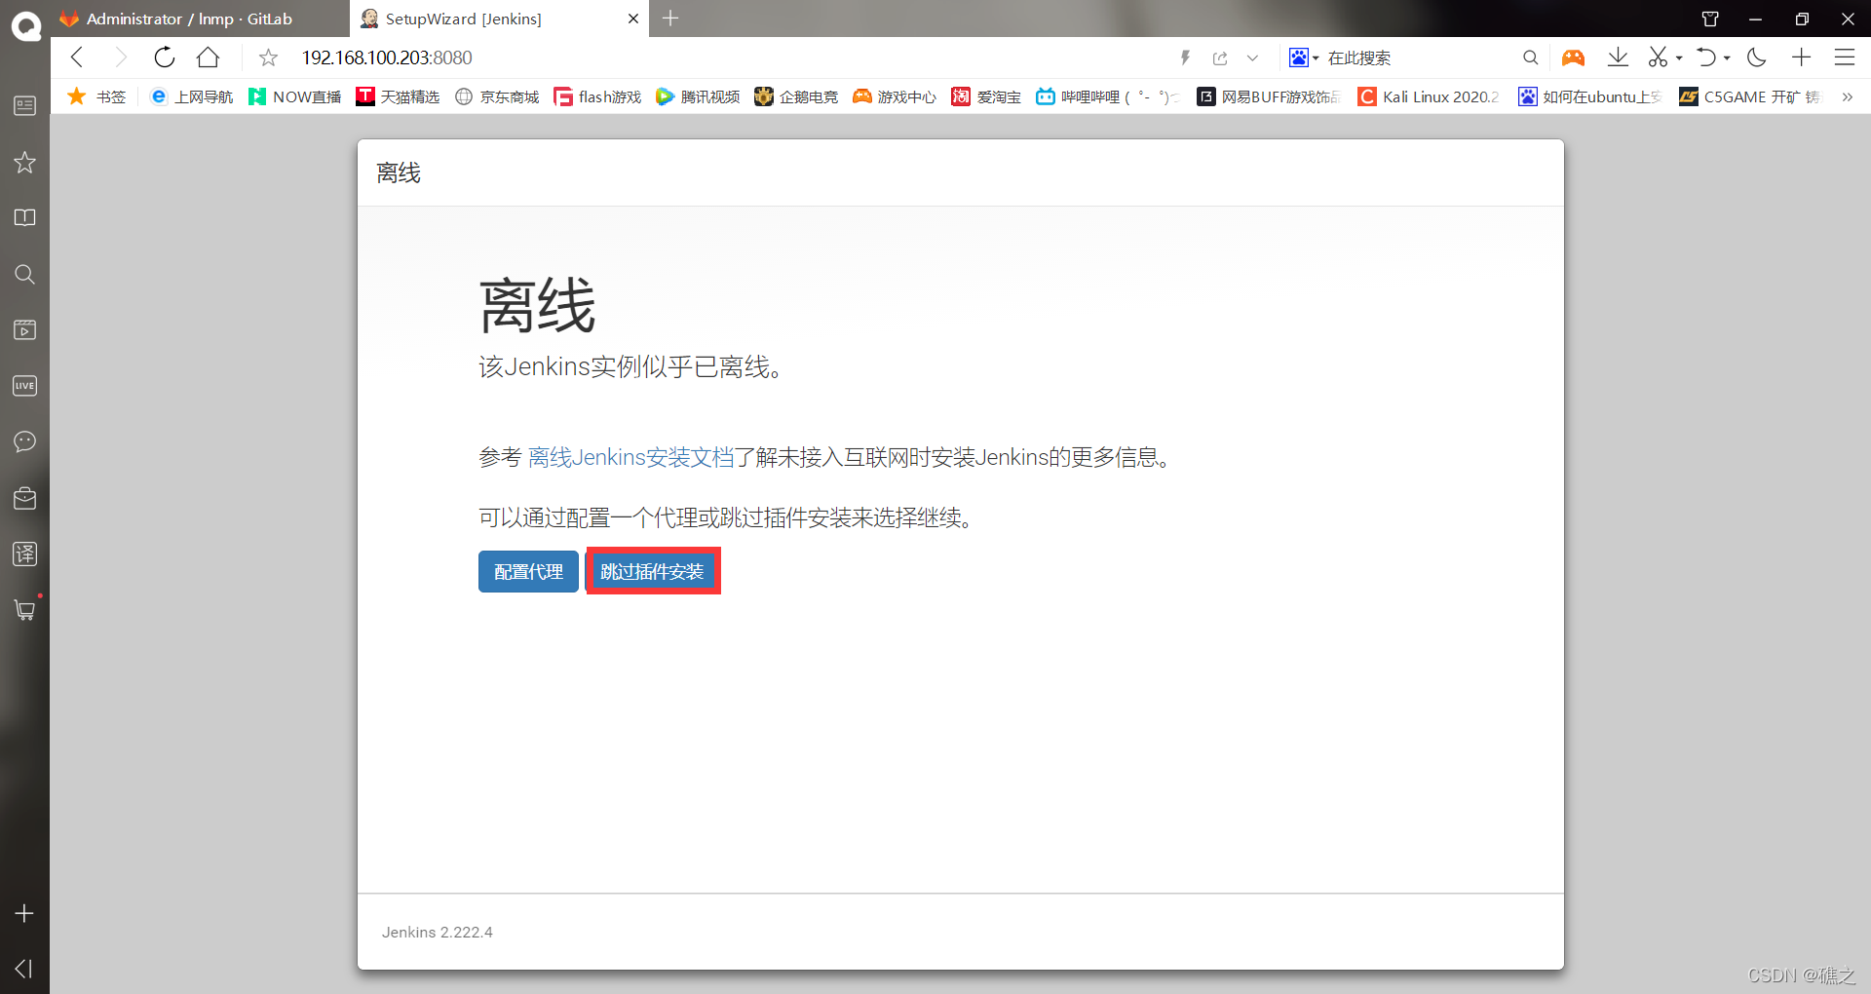Image resolution: width=1871 pixels, height=994 pixels.
Task: Click the browser back arrow
Action: tap(77, 57)
